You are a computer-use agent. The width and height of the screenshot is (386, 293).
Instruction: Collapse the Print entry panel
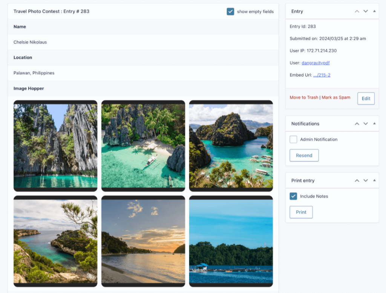(x=374, y=180)
